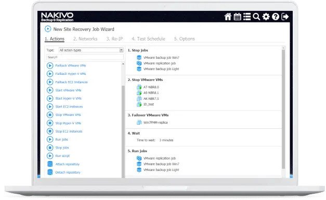Image resolution: width=326 pixels, height=200 pixels.
Task: Select the 1. Stop jobs step header
Action: (x=138, y=50)
